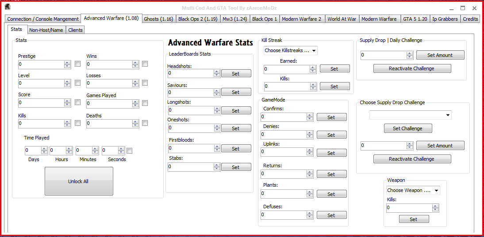The image size is (484, 237).
Task: Click the Hours spinner arrows
Action: pos(70,150)
